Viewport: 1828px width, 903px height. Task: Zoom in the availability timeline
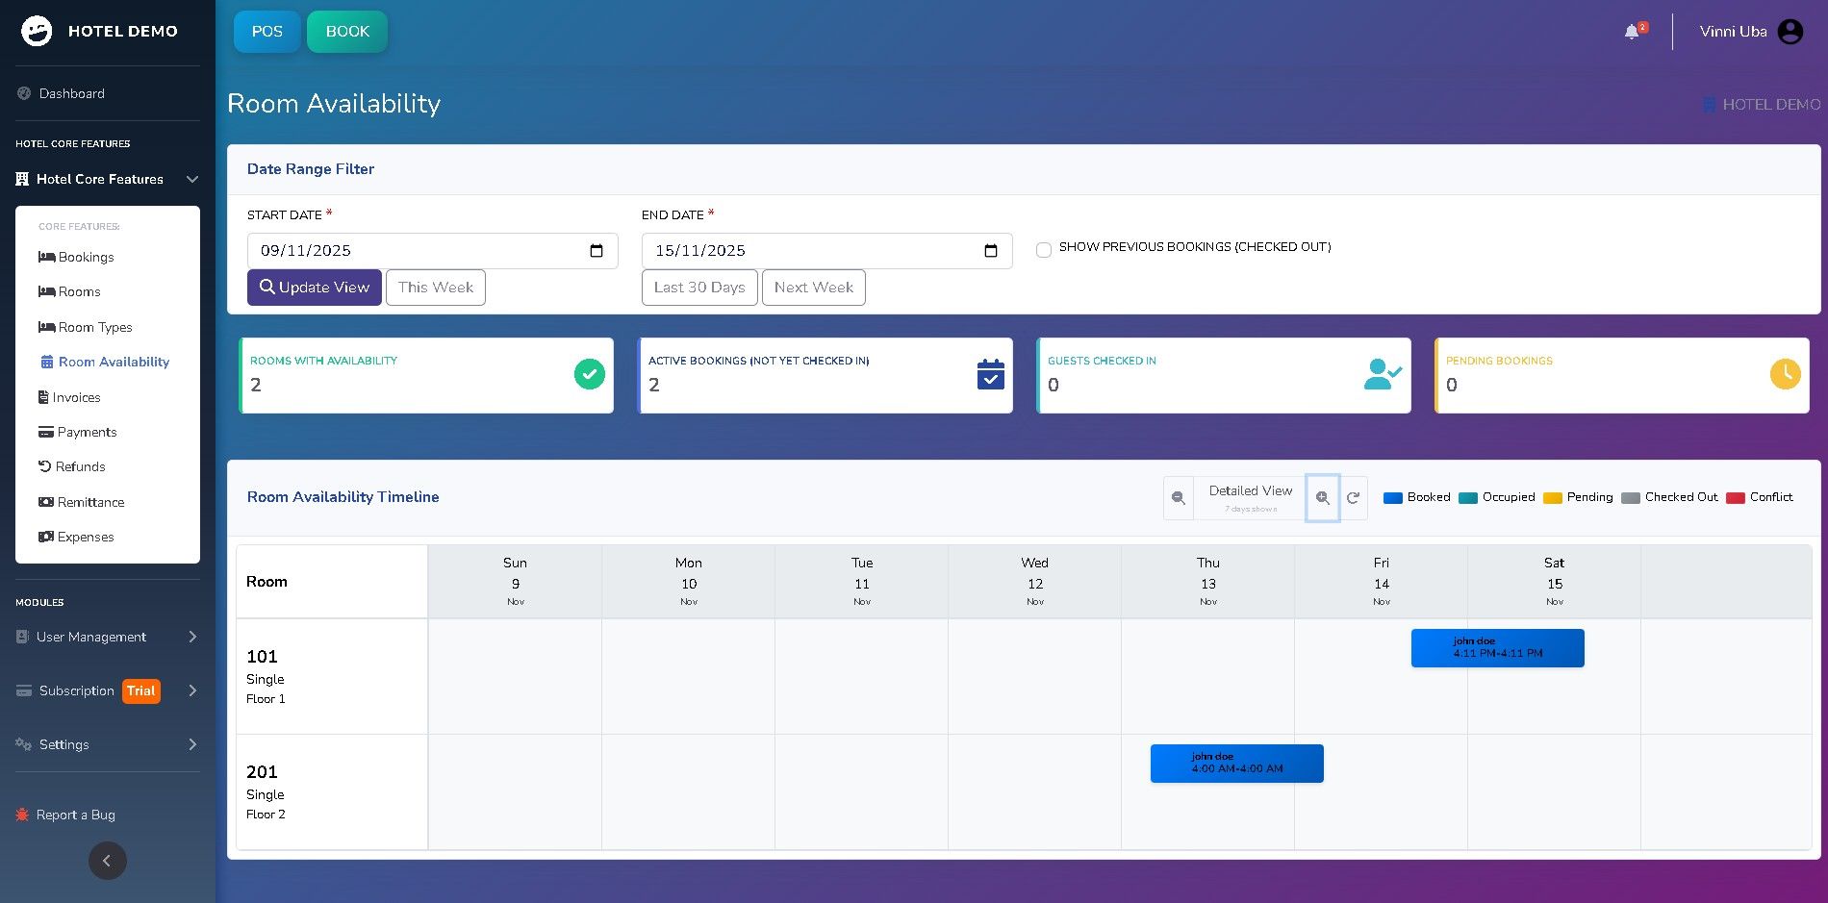1323,498
